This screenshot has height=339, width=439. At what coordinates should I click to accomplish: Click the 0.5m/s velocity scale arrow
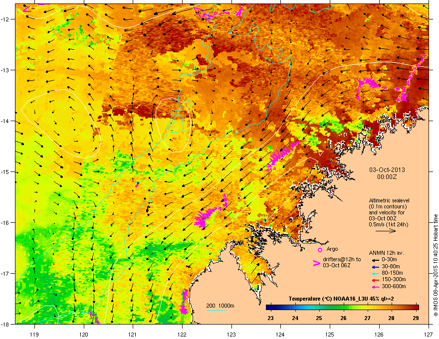coord(386,231)
